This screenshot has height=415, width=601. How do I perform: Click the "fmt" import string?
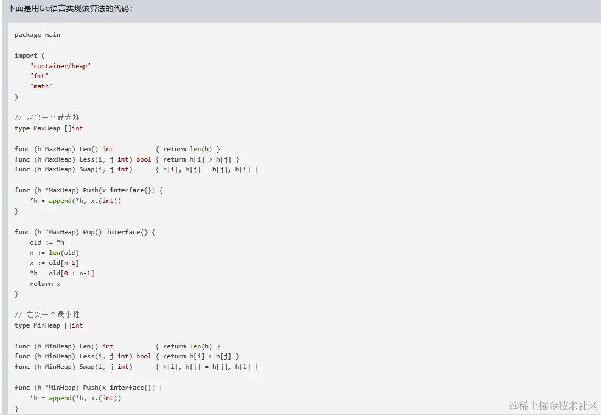[x=39, y=76]
